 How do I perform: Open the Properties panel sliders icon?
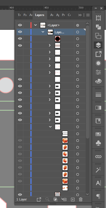point(98,72)
